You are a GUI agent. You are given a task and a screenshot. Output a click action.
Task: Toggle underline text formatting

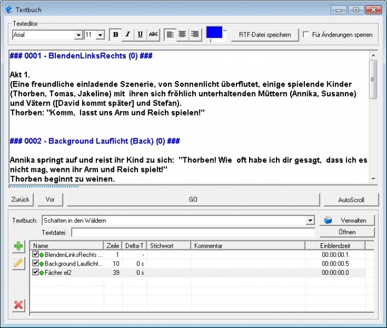coord(140,34)
